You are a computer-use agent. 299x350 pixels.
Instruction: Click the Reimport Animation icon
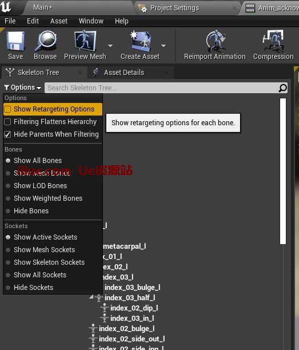click(x=215, y=41)
